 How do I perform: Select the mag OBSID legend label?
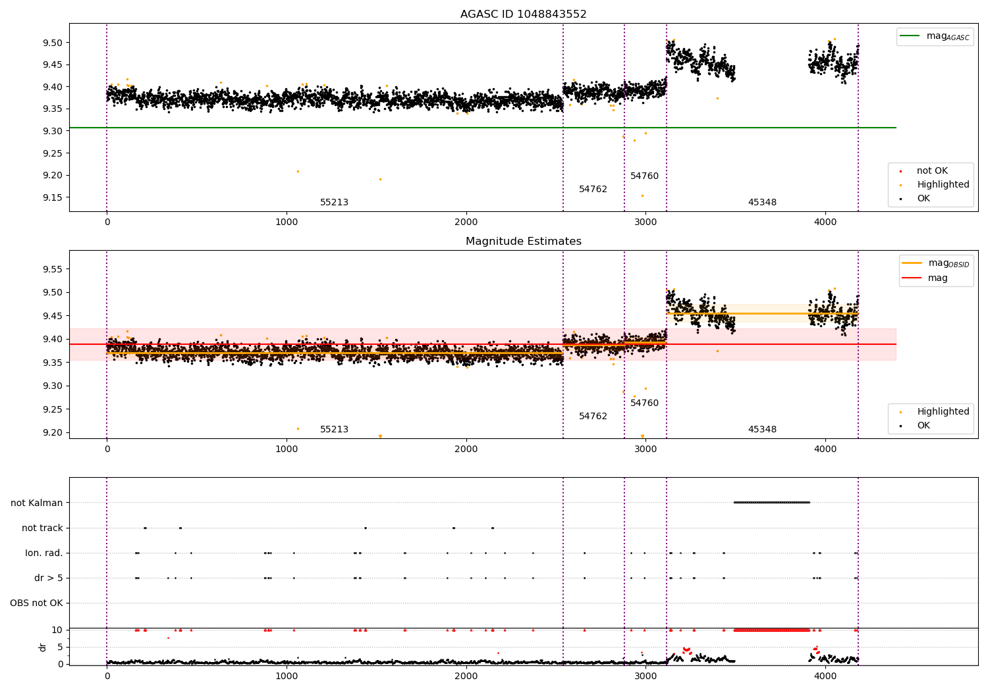948,264
